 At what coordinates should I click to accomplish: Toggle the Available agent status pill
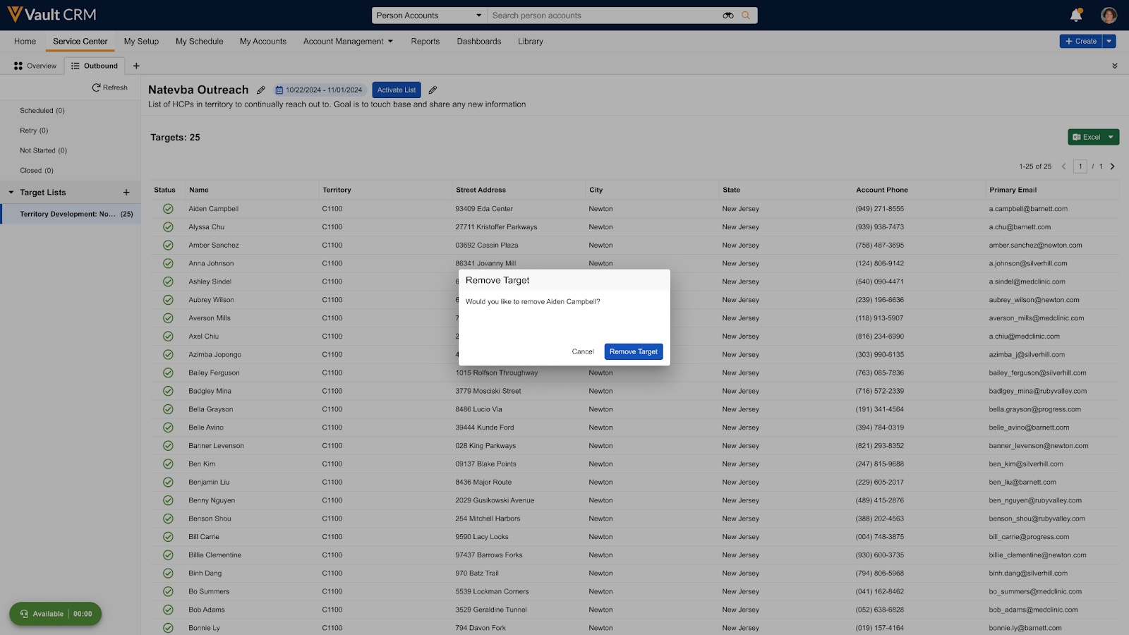pyautogui.click(x=55, y=614)
